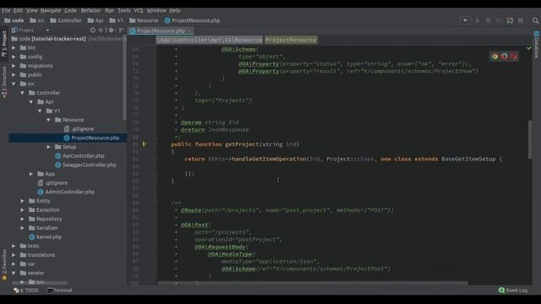Image resolution: width=541 pixels, height=304 pixels.
Task: Collapse the vendor folder
Action: pyautogui.click(x=14, y=273)
